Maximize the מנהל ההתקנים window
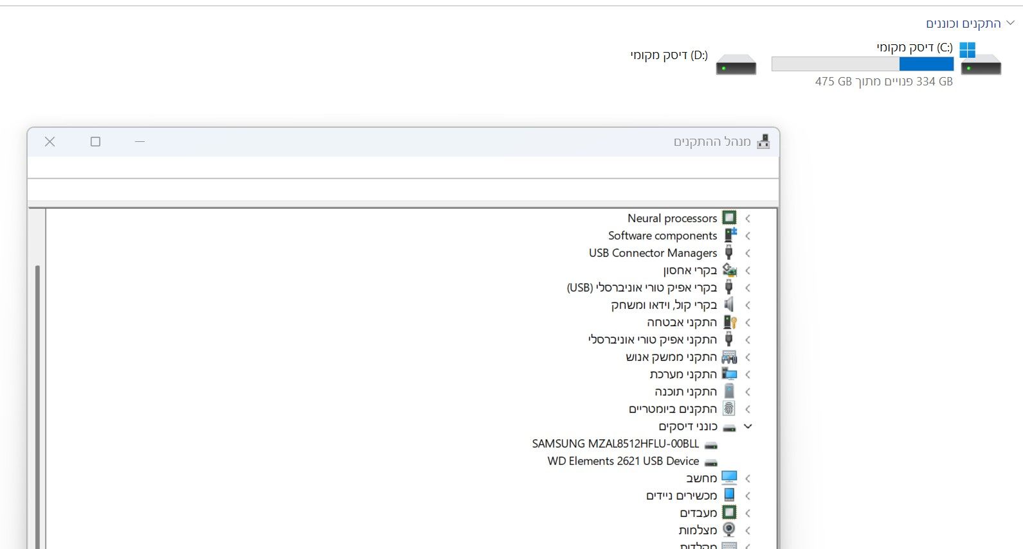The width and height of the screenshot is (1023, 549). (95, 141)
